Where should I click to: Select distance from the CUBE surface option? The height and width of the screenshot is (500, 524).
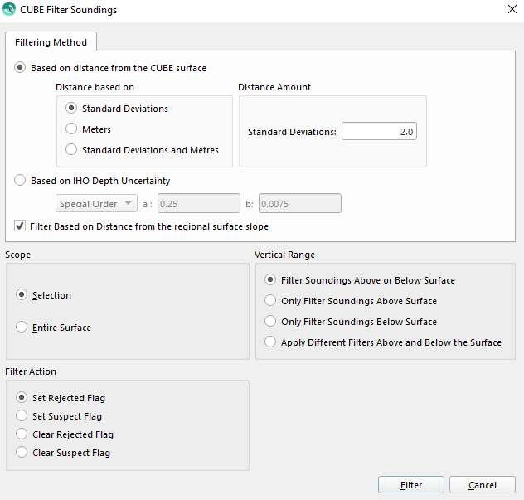pos(21,68)
